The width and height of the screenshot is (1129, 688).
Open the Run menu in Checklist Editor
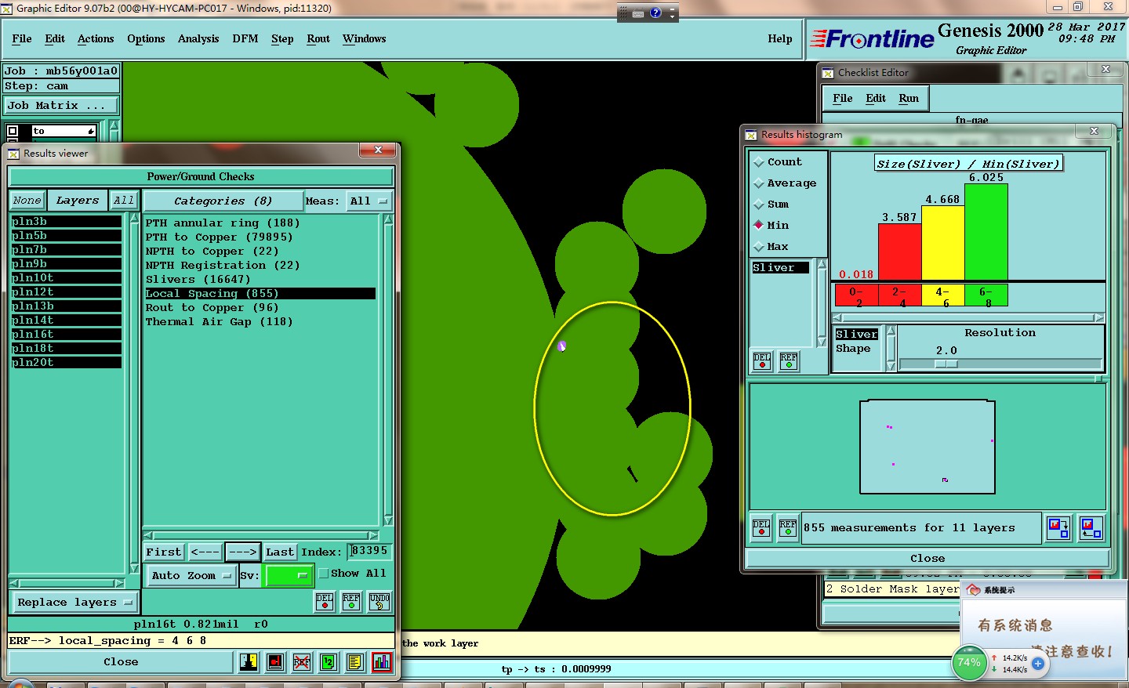[x=909, y=99]
